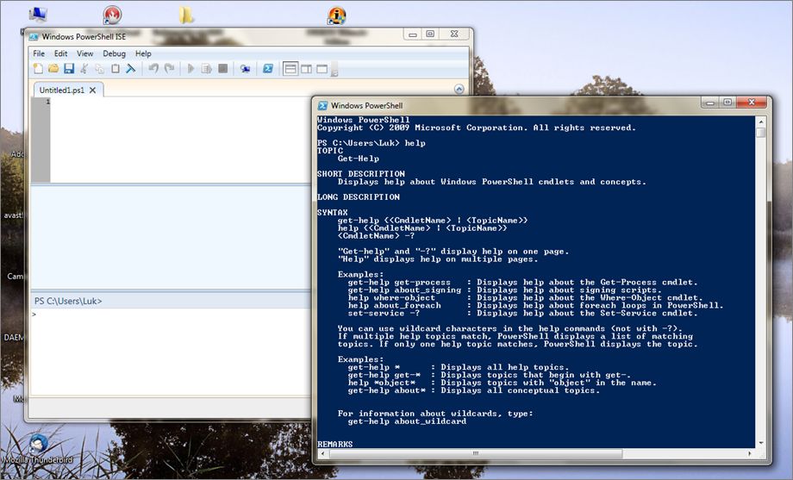Click the 'TOPIC' heading in console
The width and height of the screenshot is (793, 480).
point(330,151)
